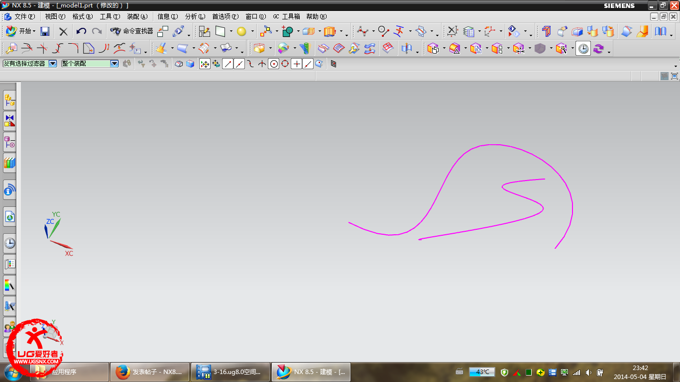Toggle Mid Point snap option

(239, 64)
